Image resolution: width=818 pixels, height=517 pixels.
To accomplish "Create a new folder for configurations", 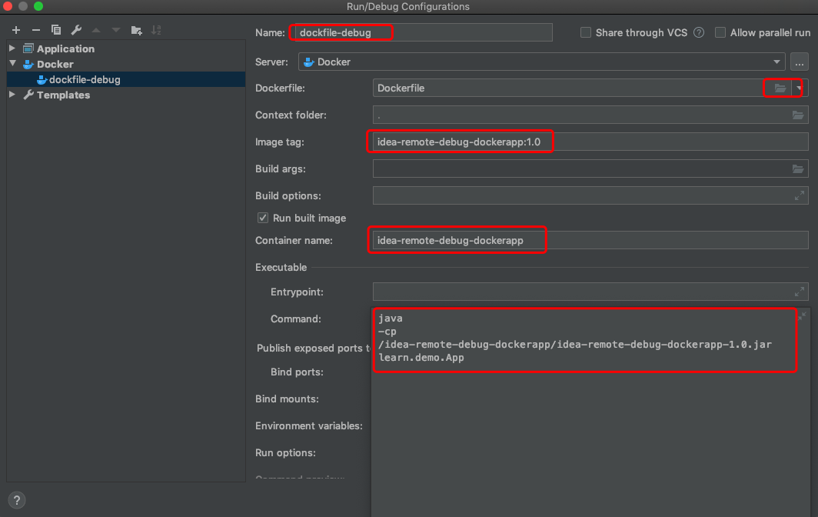I will click(x=136, y=30).
